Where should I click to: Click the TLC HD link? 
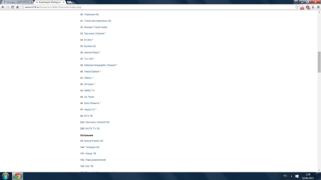(88, 59)
